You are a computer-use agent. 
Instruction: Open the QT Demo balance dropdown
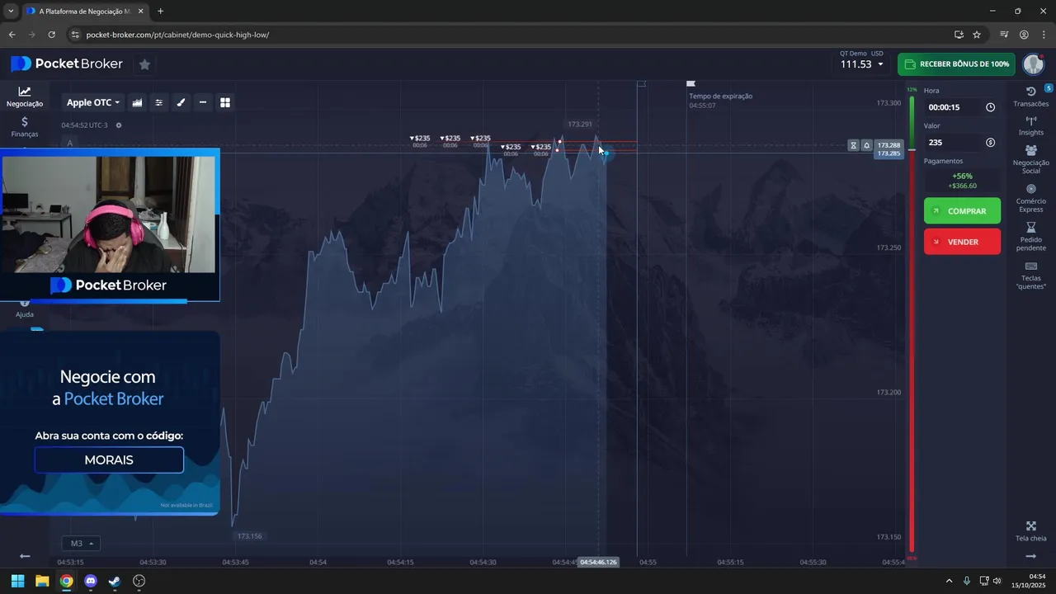click(861, 60)
